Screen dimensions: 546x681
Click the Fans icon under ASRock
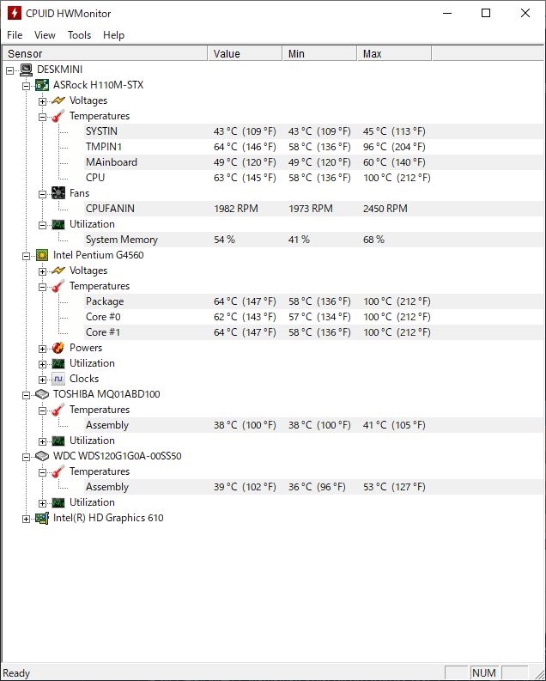tap(58, 193)
